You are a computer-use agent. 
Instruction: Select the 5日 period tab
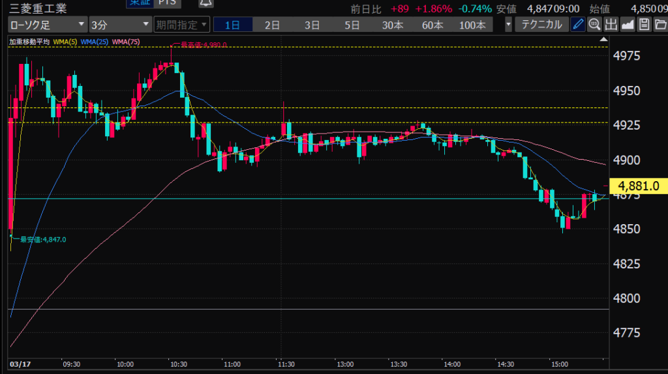(x=352, y=25)
